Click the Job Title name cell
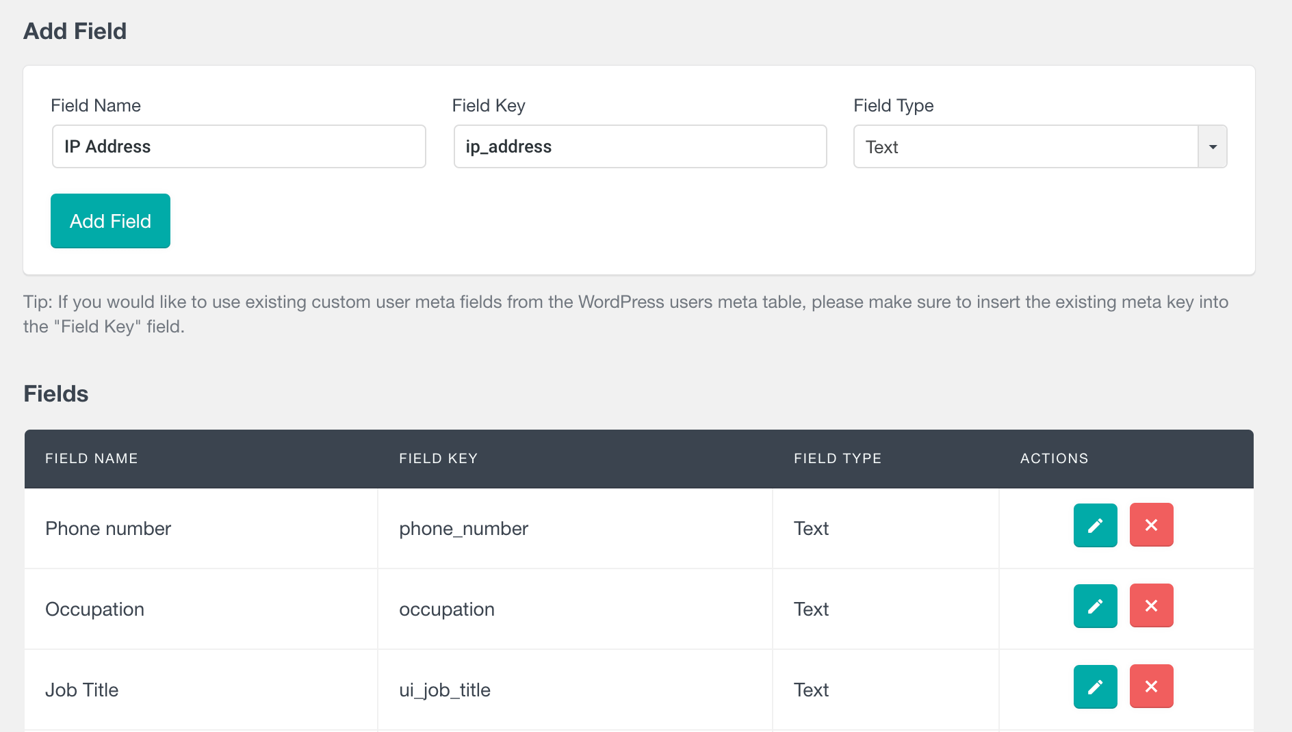Viewport: 1292px width, 732px height. pyautogui.click(x=82, y=690)
